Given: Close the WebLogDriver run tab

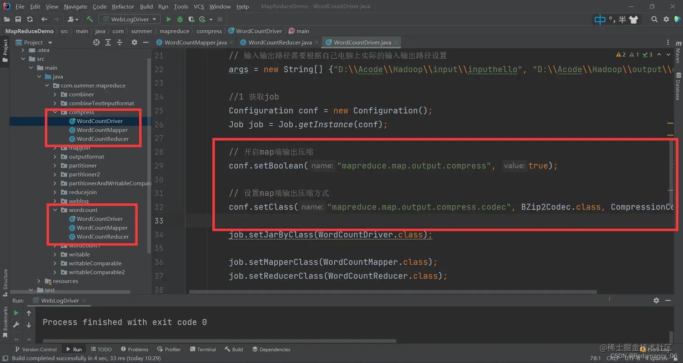Looking at the screenshot, I should 84,300.
